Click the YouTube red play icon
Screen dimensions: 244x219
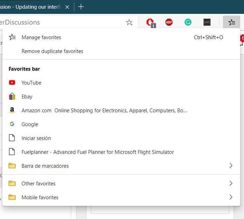pyautogui.click(x=12, y=82)
